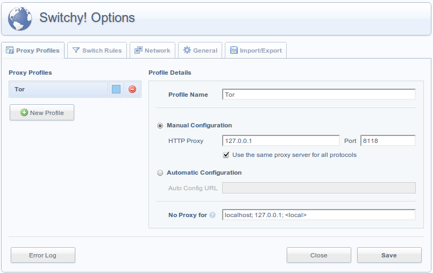Click the blue color square for Tor profile
433x273 pixels.
pos(116,89)
